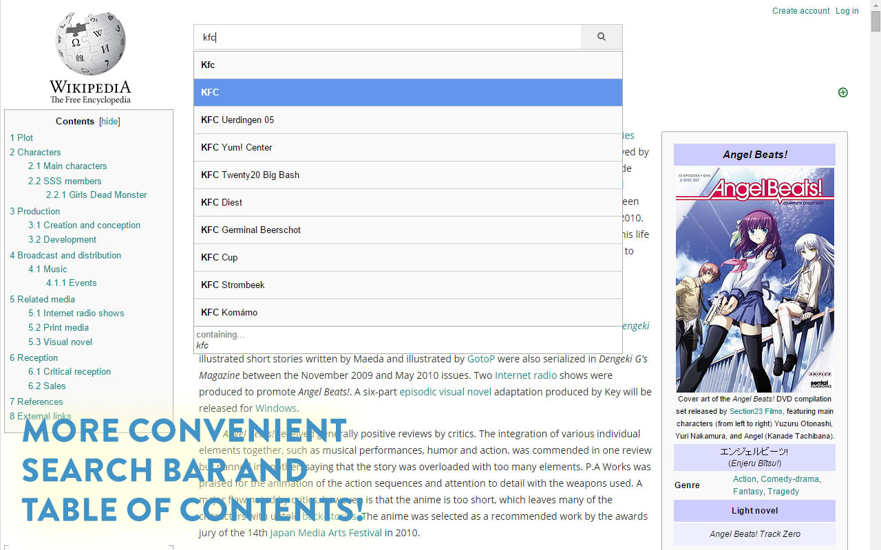Go to '2.2.1 Girls Dead Monster'
The image size is (881, 550).
click(96, 195)
